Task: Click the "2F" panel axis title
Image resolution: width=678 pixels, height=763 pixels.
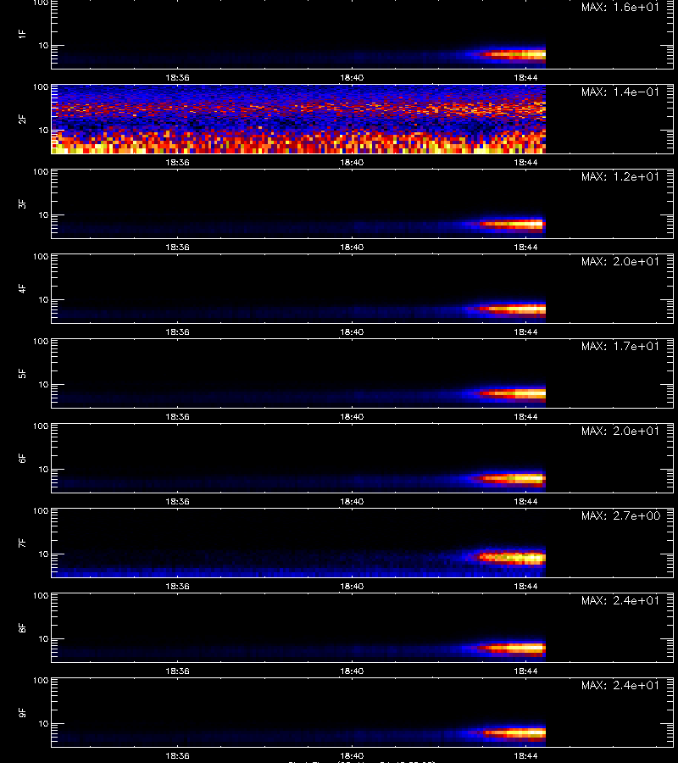Action: click(x=21, y=120)
